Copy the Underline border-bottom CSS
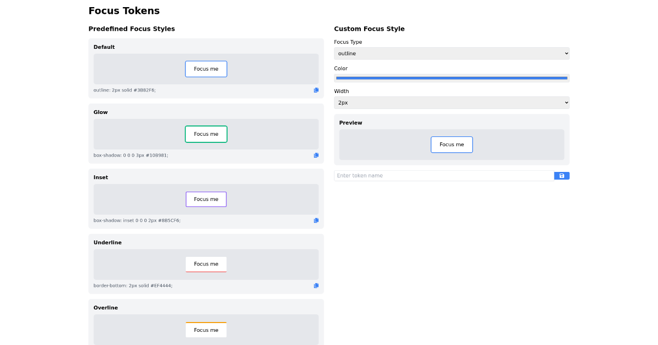The image size is (658, 345). click(x=316, y=285)
